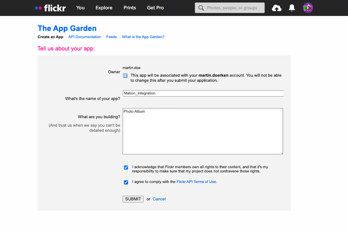Open the Prints menu
This screenshot has width=348, height=233.
click(129, 8)
